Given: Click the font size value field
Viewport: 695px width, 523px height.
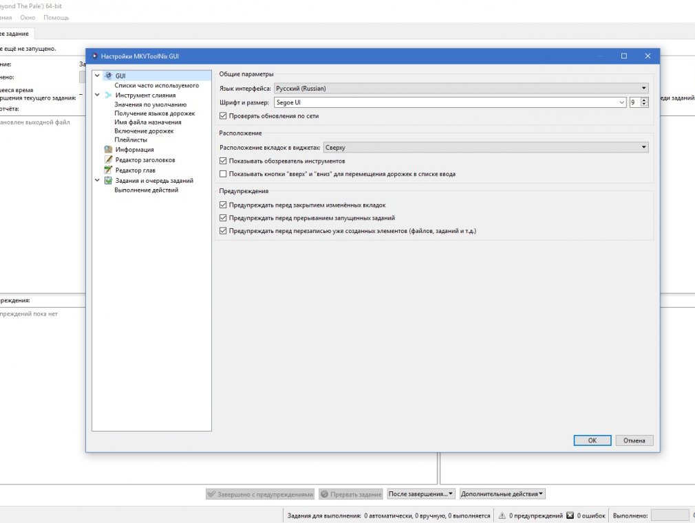Looking at the screenshot, I should coord(634,102).
